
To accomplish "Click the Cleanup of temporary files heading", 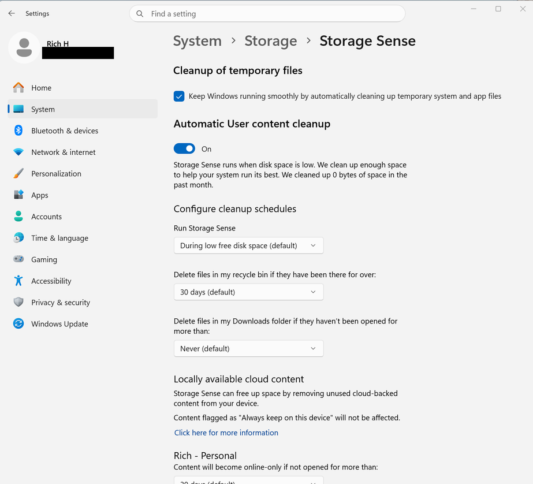I will [237, 70].
